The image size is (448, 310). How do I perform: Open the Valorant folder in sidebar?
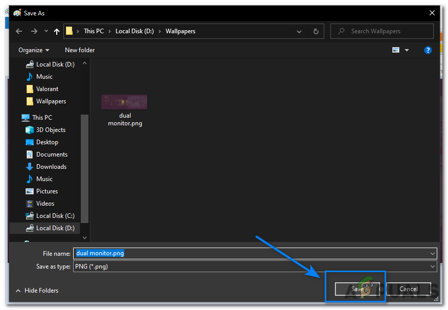[x=47, y=89]
